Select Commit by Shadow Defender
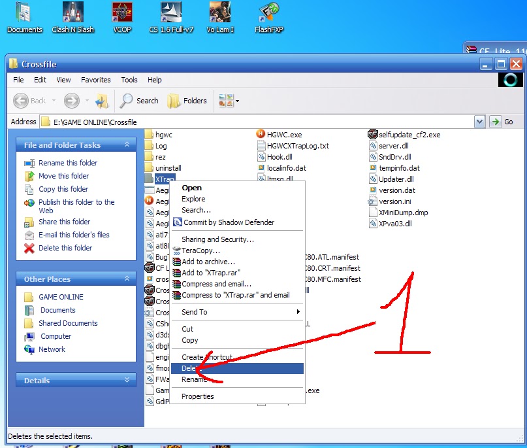The width and height of the screenshot is (527, 448). pos(237,222)
